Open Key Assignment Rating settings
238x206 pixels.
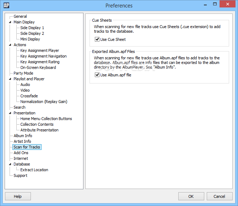tap(40, 62)
